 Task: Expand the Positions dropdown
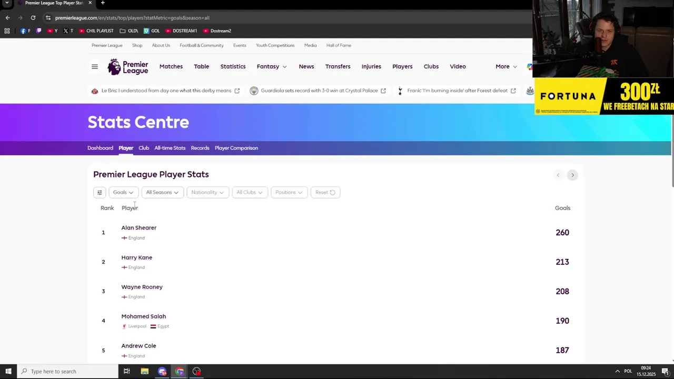(289, 193)
